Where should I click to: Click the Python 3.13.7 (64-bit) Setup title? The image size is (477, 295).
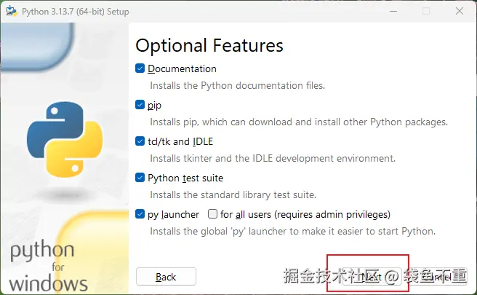pyautogui.click(x=76, y=12)
